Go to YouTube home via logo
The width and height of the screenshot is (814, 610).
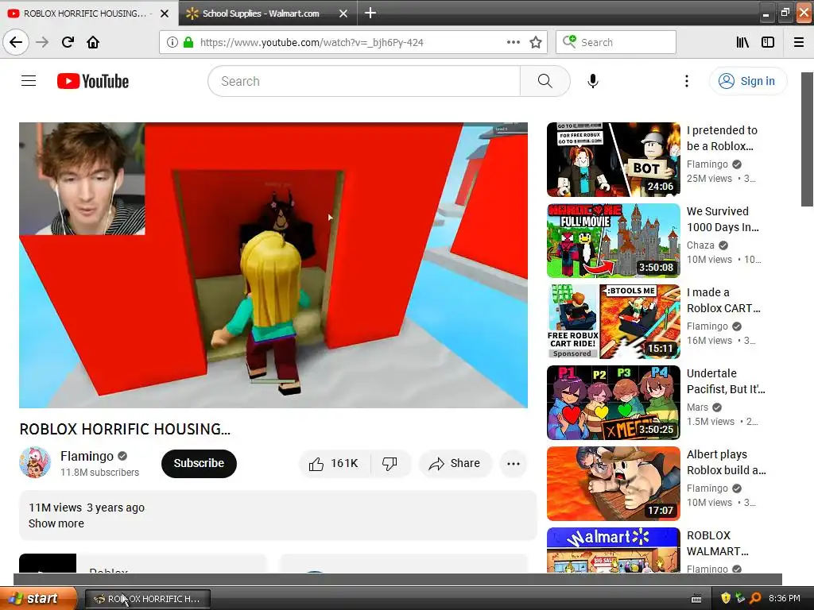point(93,81)
